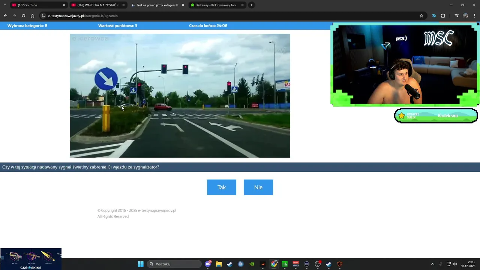The height and width of the screenshot is (270, 480).
Task: Open Chrome's three-dot menu
Action: pos(475,16)
